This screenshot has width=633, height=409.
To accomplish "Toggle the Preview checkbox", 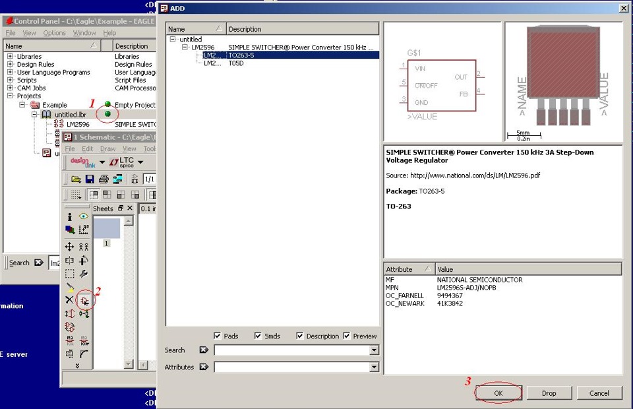I will pyautogui.click(x=346, y=336).
